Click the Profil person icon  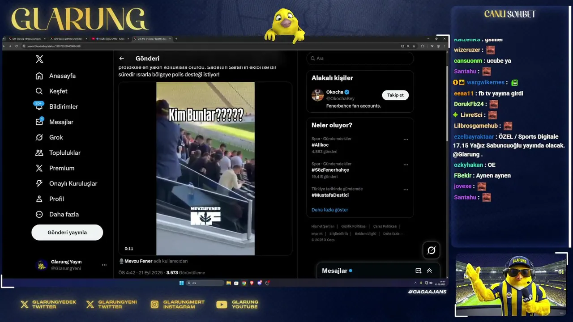pyautogui.click(x=39, y=199)
